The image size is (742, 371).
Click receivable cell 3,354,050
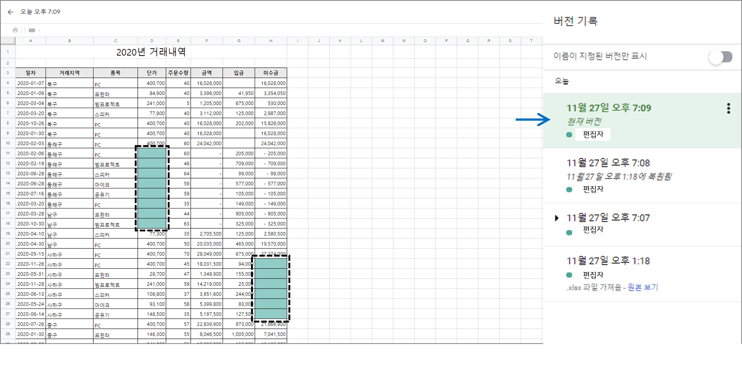pyautogui.click(x=271, y=93)
